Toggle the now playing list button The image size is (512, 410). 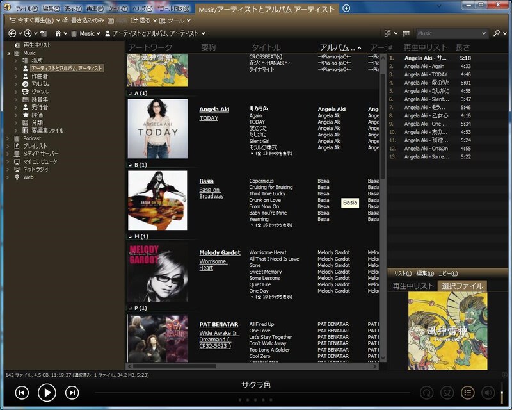click(x=468, y=393)
